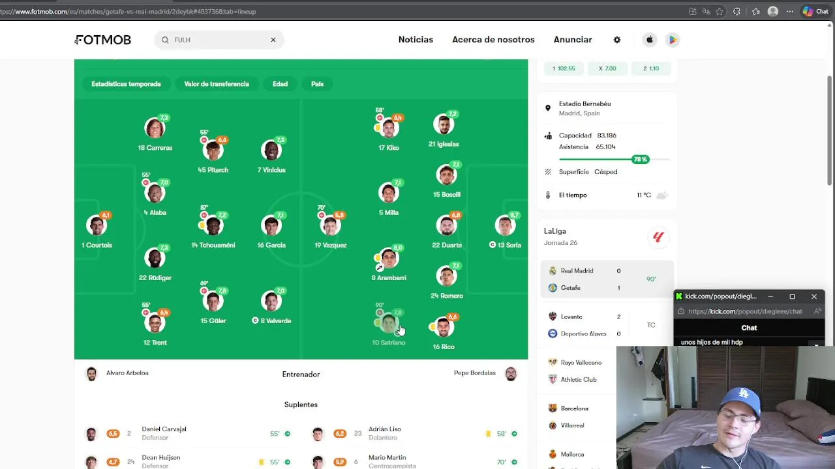
Task: Click the Jornada 26 text
Action: [560, 243]
